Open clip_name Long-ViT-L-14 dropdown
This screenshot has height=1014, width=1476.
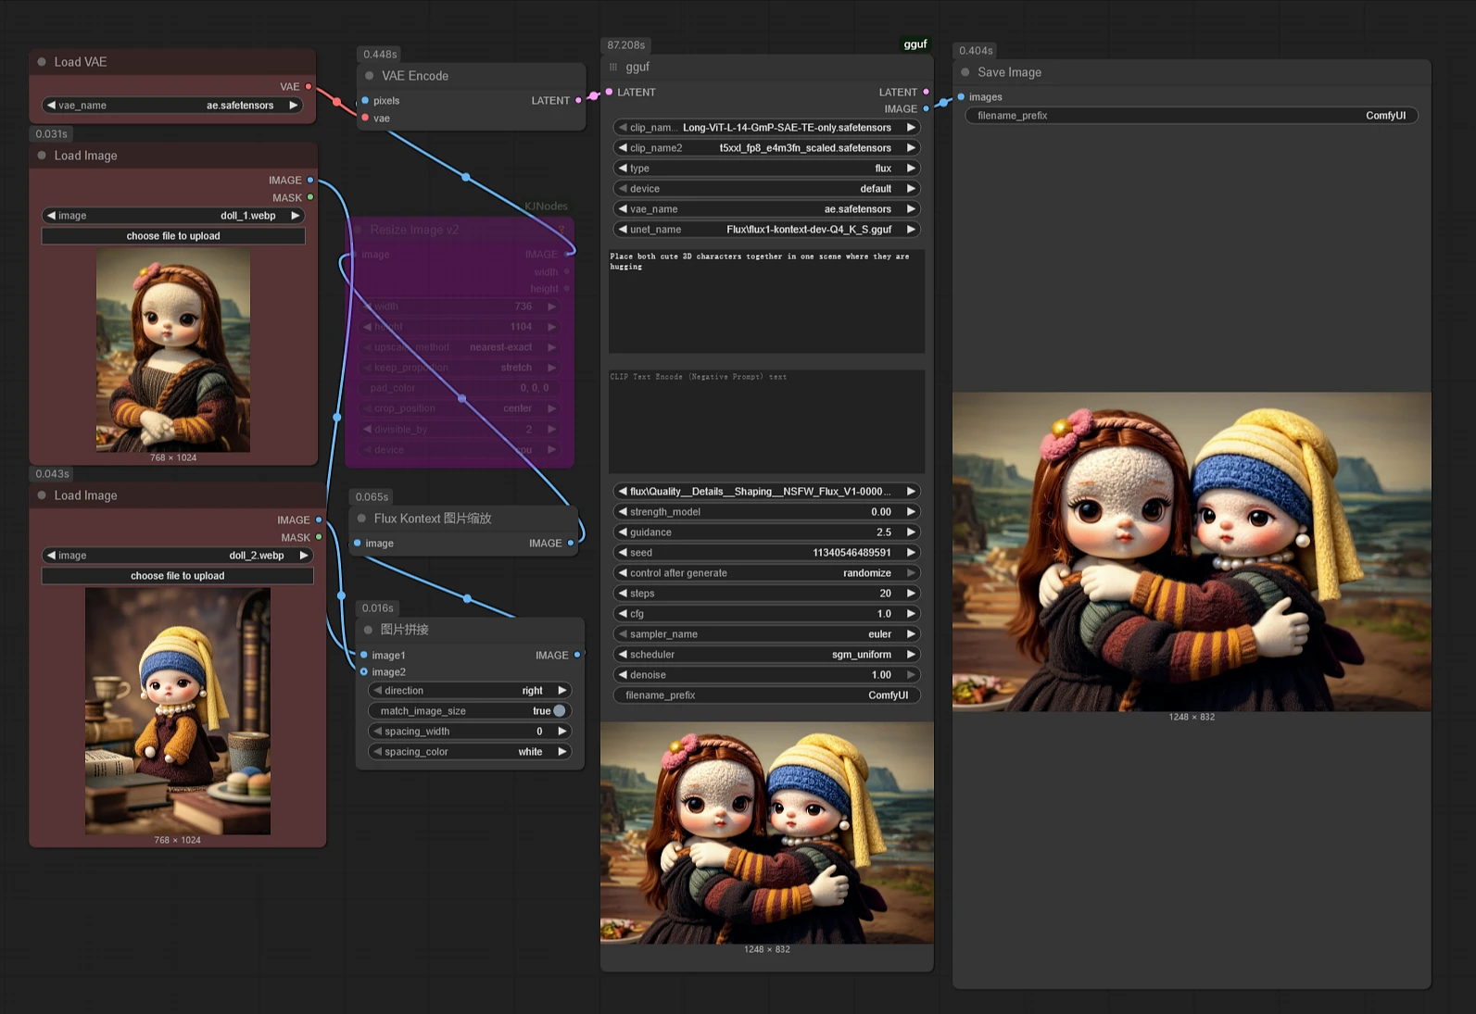point(767,128)
